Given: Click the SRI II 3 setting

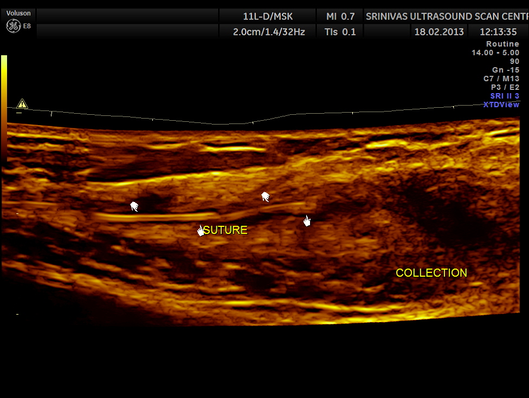Looking at the screenshot, I should pyautogui.click(x=504, y=96).
